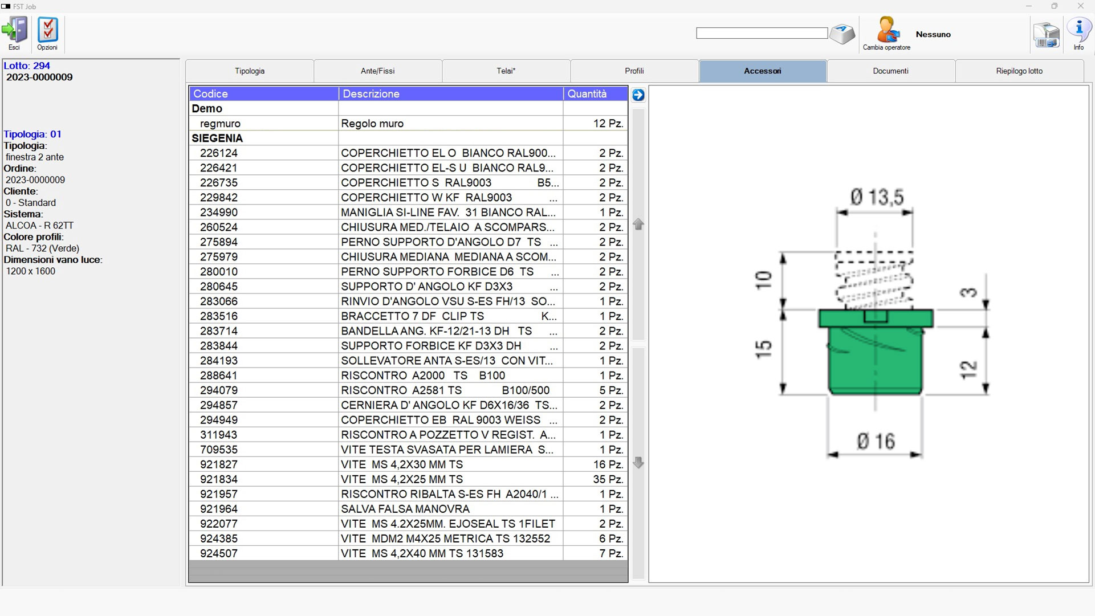
Task: Click the Lotto: 294 label
Action: (x=27, y=66)
